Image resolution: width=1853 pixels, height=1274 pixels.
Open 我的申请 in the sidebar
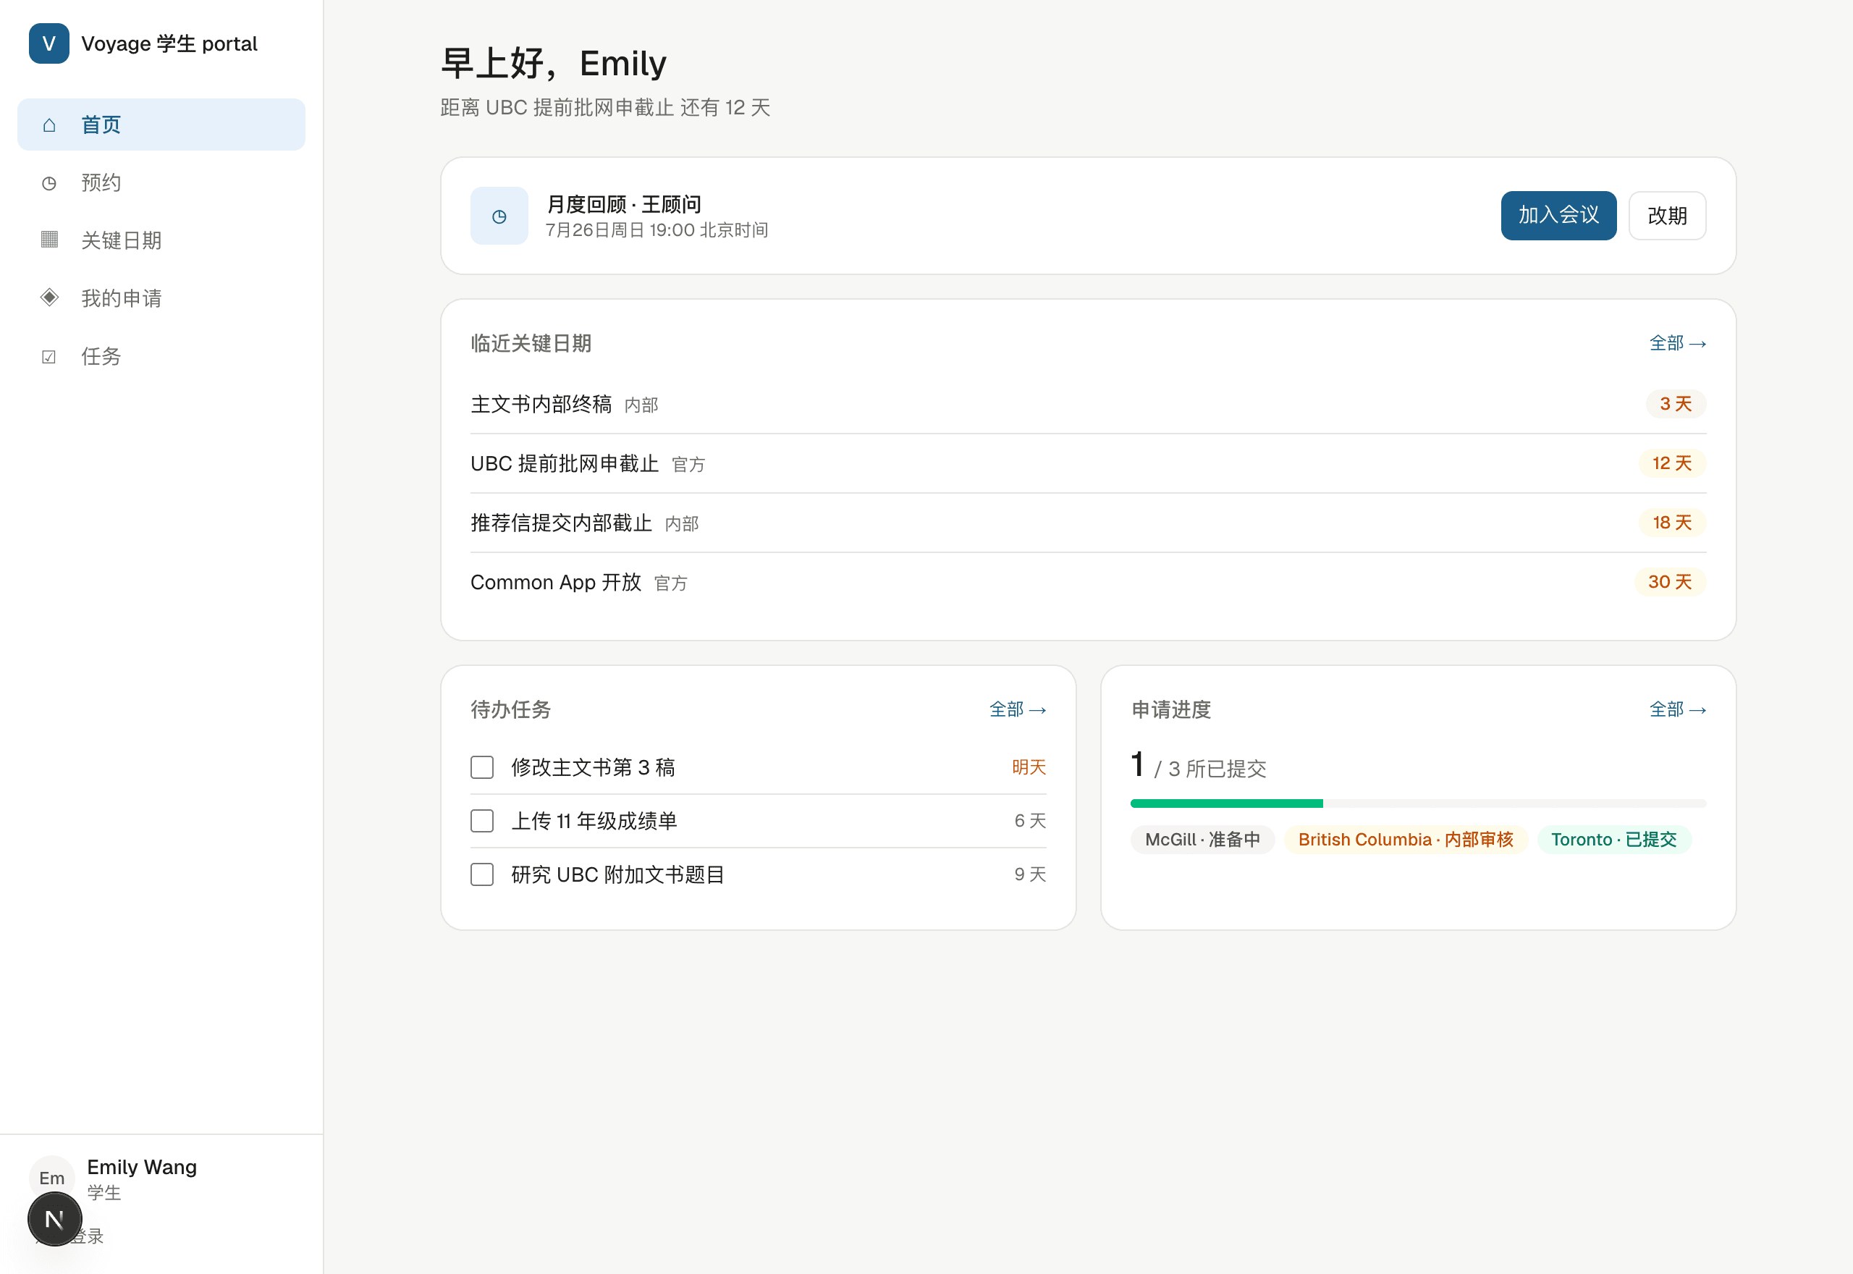coord(161,298)
